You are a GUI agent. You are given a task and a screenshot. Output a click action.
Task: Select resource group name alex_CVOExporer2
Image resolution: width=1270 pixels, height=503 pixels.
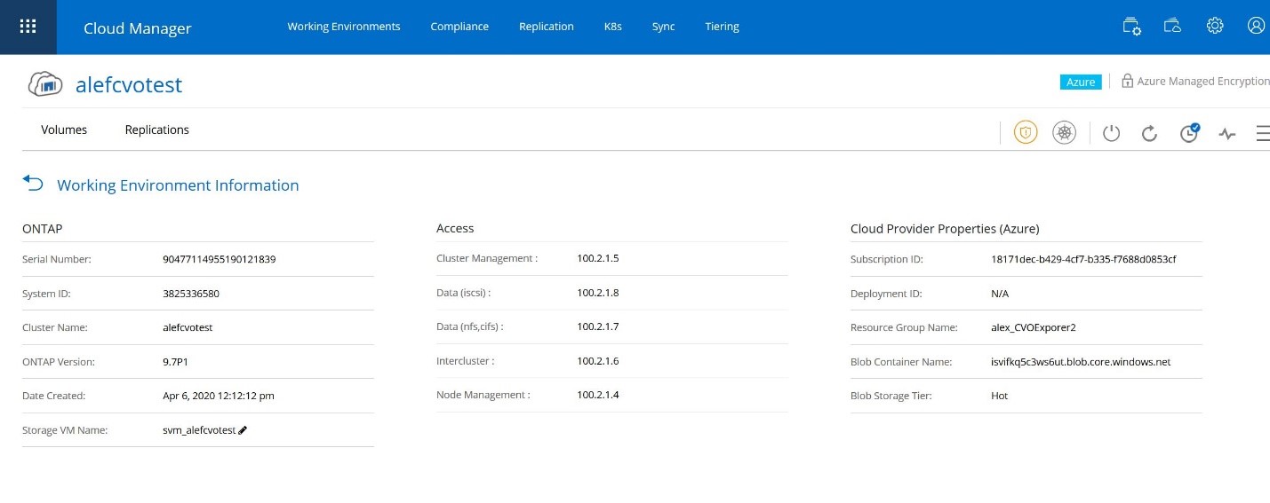tap(1034, 327)
